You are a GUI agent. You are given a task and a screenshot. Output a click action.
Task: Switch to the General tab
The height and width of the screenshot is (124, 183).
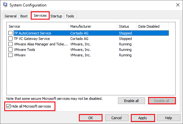pos(11,16)
